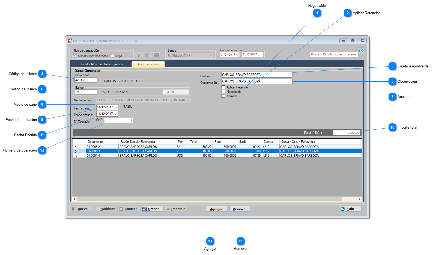
Task: Click the Razón Social / Referencia column header
Action: pyautogui.click(x=147, y=142)
